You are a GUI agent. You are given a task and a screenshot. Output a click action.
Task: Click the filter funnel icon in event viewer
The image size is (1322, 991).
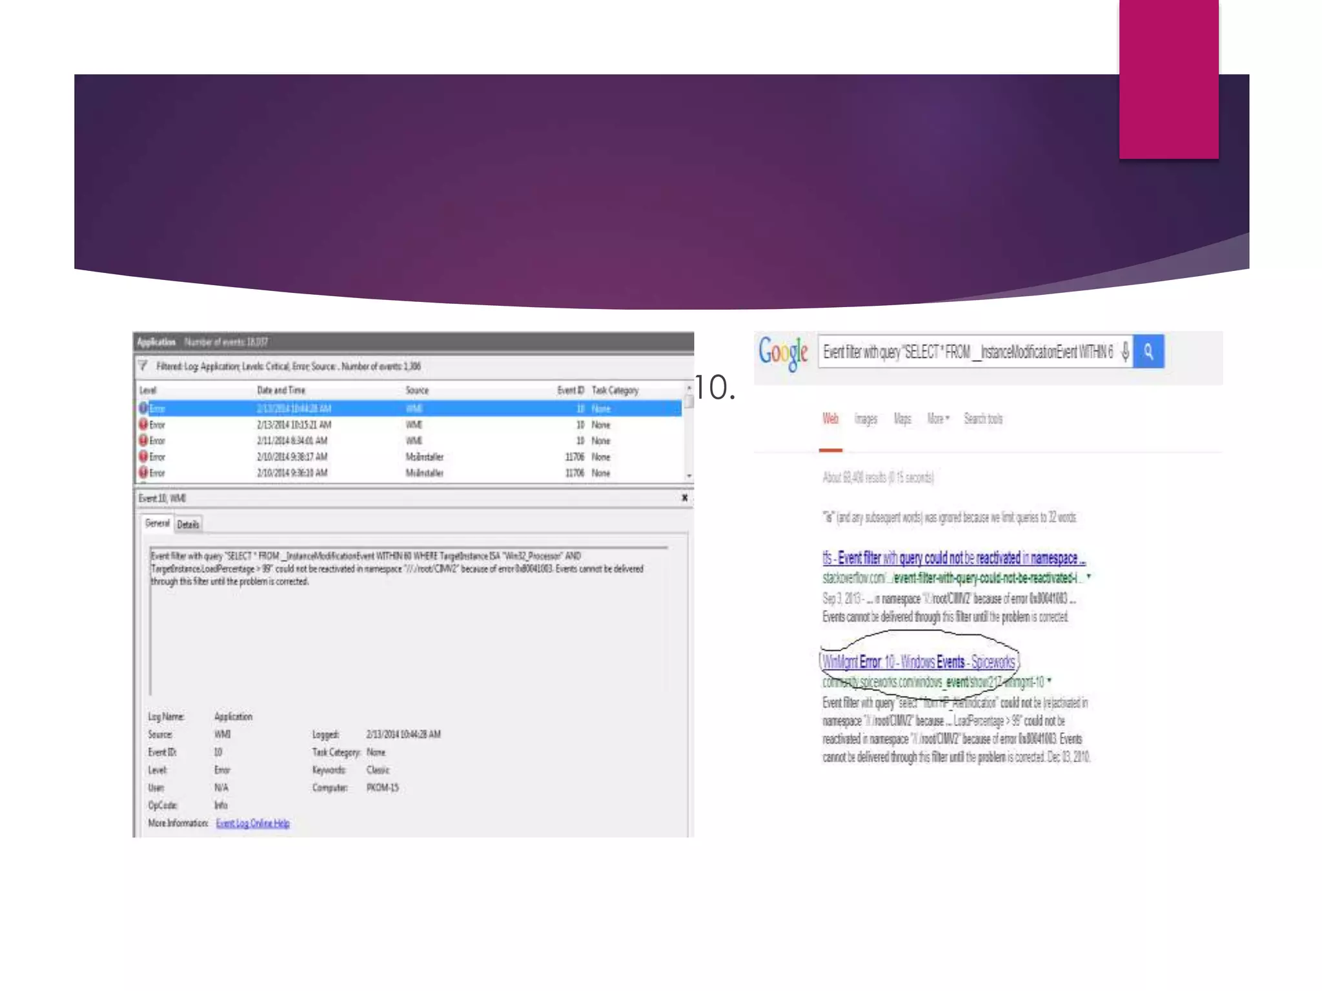(x=143, y=366)
